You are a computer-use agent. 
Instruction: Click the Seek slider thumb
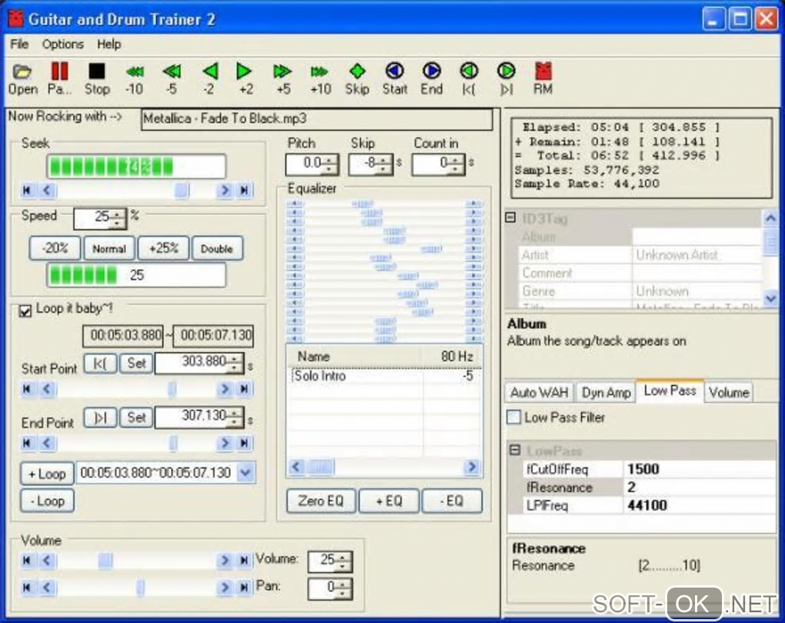tap(181, 190)
